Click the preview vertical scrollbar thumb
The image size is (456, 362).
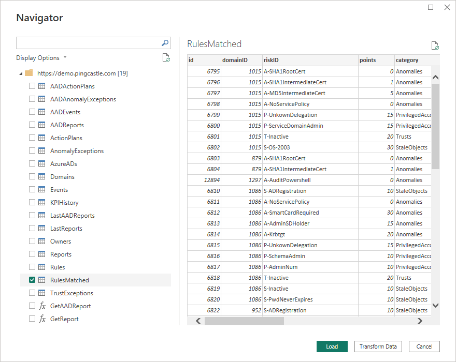[x=435, y=126]
